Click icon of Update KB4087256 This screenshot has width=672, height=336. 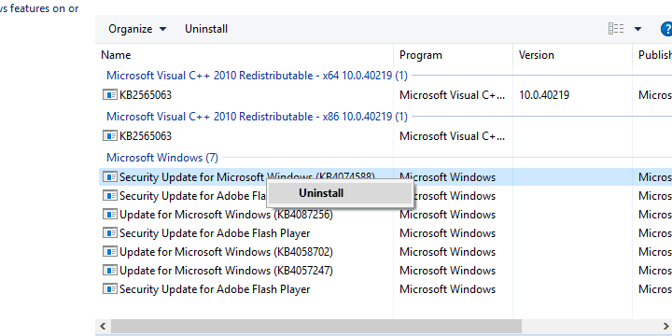pos(110,215)
